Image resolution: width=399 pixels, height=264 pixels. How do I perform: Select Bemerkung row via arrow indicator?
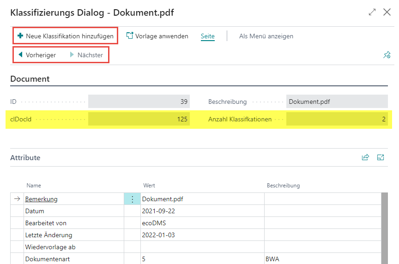point(17,199)
